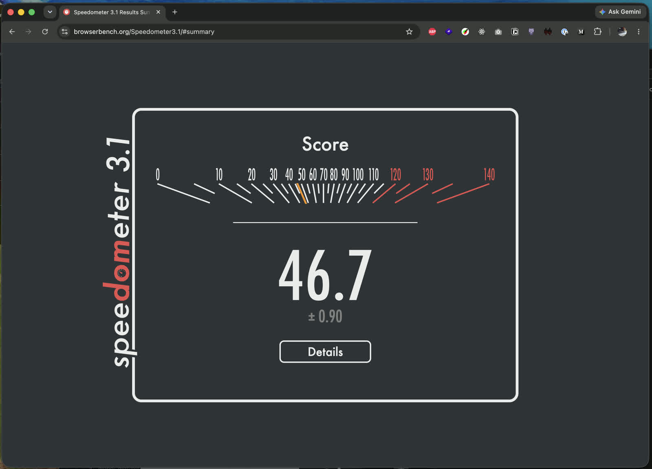Bookmark this page with the star icon

pyautogui.click(x=409, y=32)
